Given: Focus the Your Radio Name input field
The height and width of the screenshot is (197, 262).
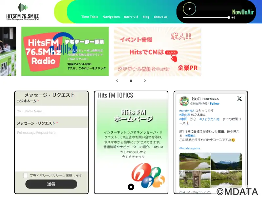Looking at the screenshot, I should pos(51,111).
